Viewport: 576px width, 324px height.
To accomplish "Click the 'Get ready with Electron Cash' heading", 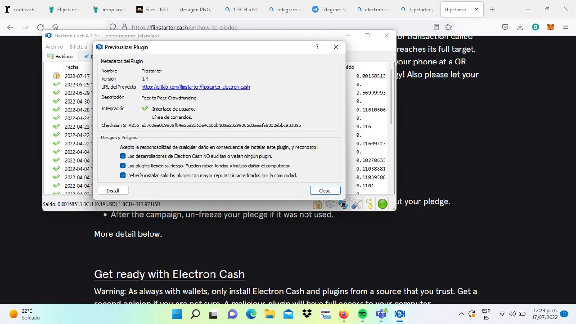I will 169,274.
